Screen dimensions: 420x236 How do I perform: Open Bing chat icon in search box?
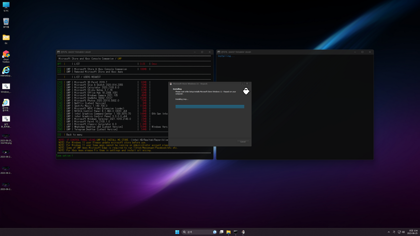click(215, 232)
